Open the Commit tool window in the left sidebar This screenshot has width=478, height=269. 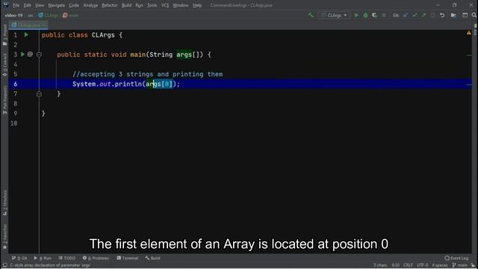point(4,65)
